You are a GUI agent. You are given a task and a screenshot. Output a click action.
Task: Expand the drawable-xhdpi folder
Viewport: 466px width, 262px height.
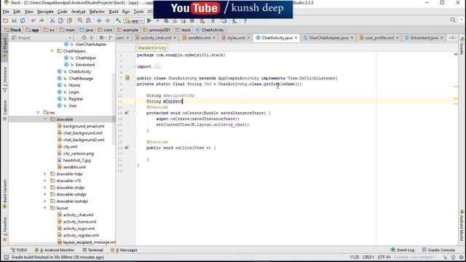[x=45, y=188]
